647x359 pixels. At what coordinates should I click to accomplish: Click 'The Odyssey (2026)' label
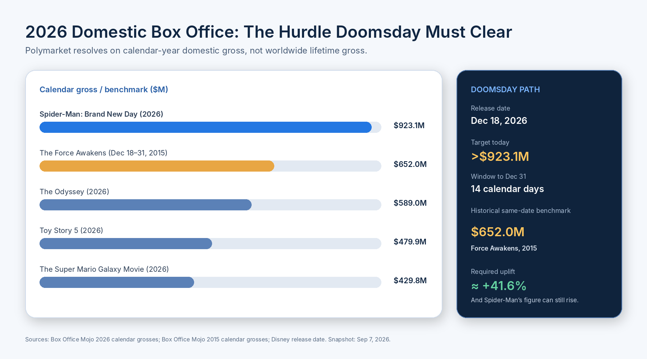(74, 192)
